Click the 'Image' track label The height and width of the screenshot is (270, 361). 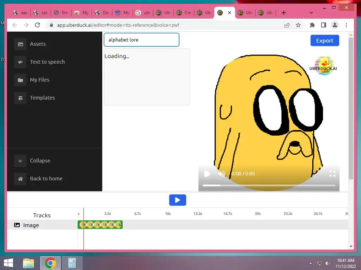[31, 225]
